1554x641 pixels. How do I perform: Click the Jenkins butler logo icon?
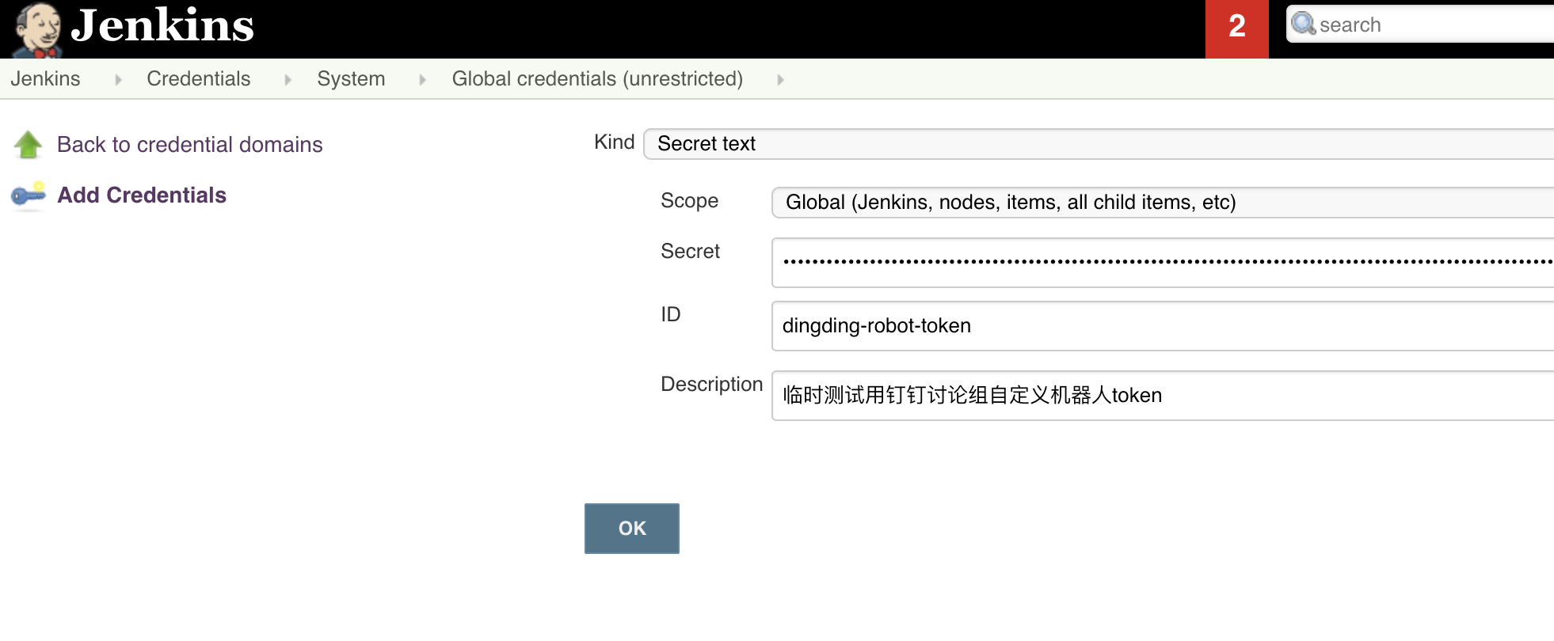38,30
